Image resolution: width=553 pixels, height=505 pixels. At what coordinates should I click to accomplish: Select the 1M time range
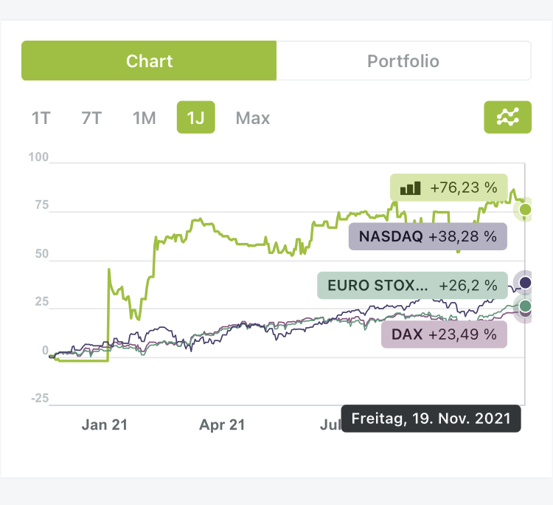pyautogui.click(x=144, y=118)
